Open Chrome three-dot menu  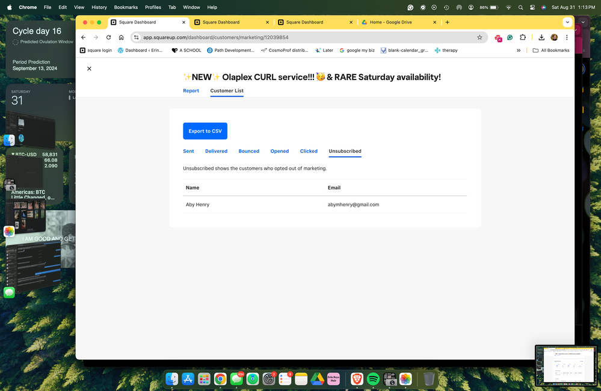(567, 37)
